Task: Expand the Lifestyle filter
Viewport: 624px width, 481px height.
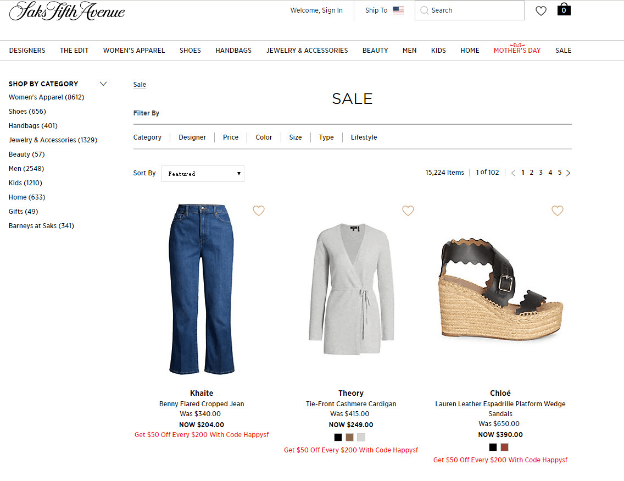Action: 364,137
